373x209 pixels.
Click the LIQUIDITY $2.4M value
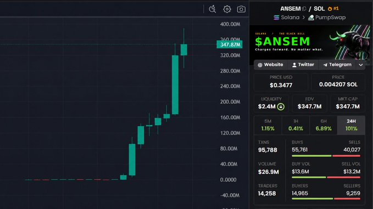[x=266, y=106]
